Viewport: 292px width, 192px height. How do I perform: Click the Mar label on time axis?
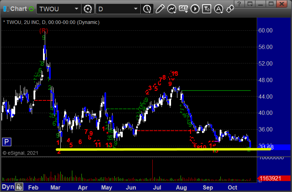(55, 187)
